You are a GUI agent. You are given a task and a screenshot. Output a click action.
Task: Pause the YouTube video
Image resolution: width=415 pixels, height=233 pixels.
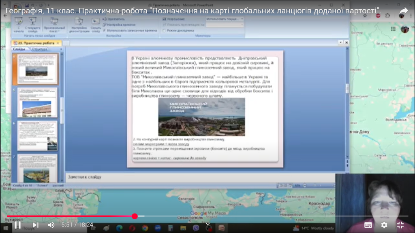(x=18, y=225)
